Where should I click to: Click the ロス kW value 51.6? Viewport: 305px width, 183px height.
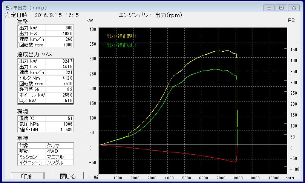[60, 101]
